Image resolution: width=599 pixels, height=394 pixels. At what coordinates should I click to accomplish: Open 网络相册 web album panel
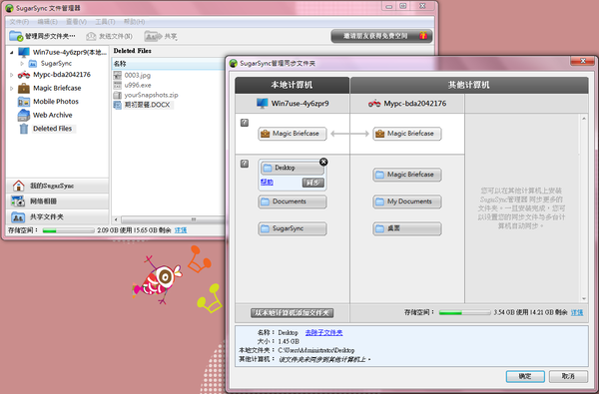[57, 201]
